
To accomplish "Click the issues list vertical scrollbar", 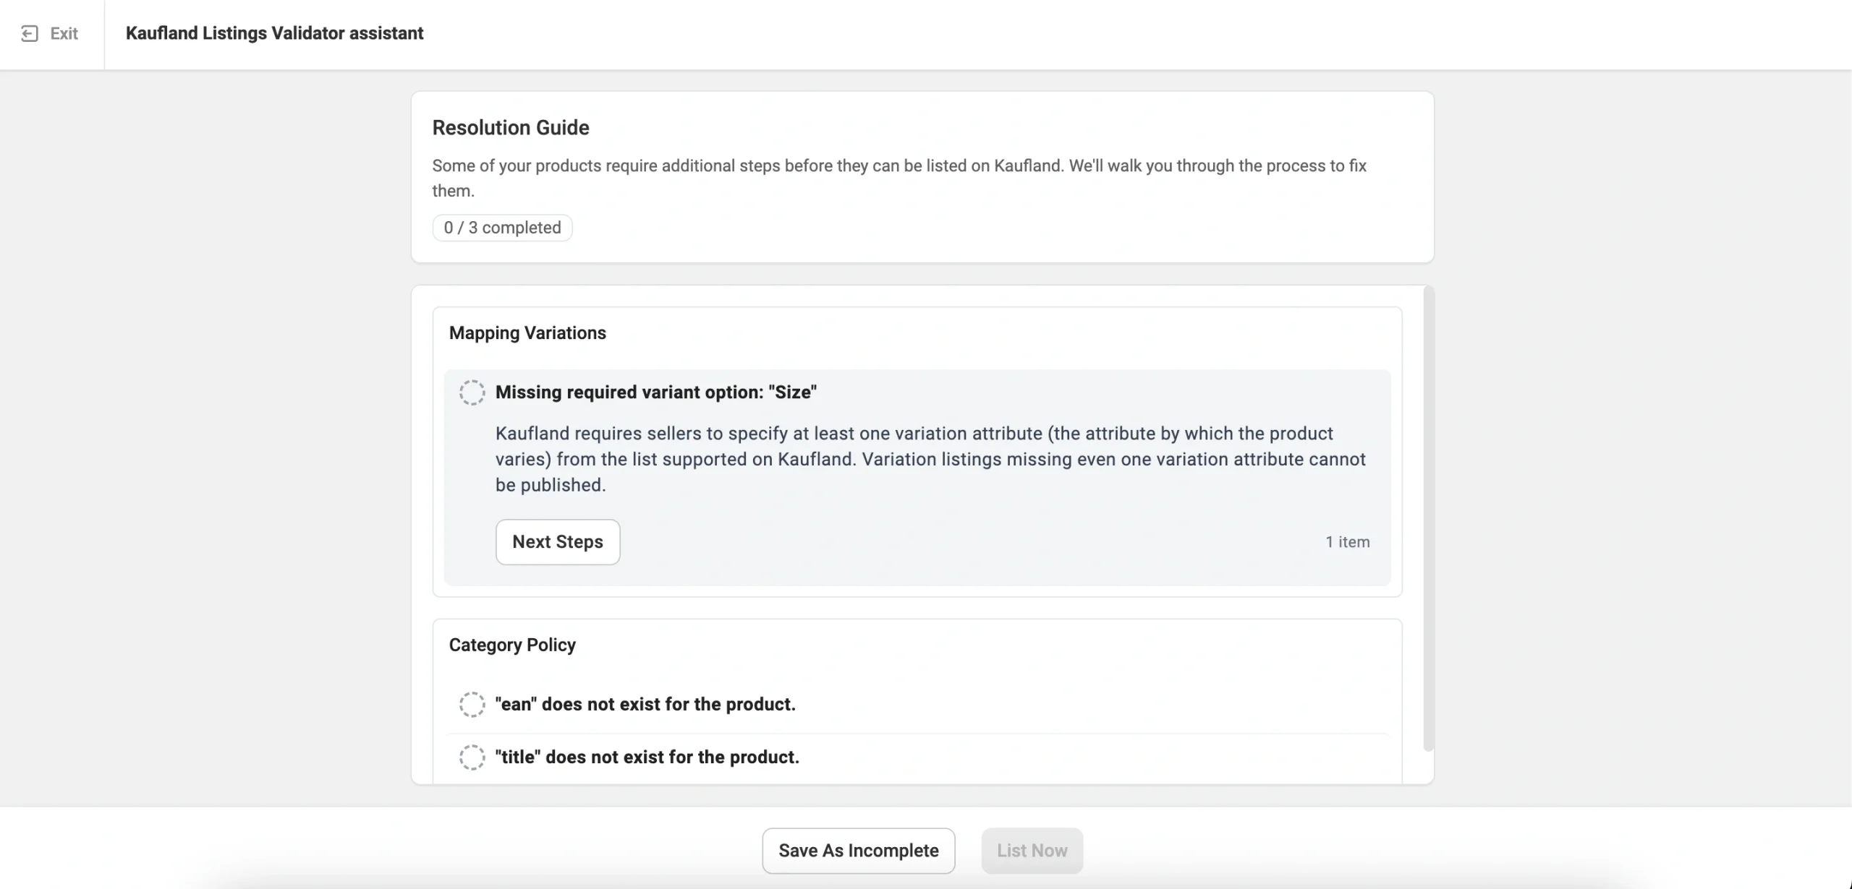I will (x=1428, y=517).
